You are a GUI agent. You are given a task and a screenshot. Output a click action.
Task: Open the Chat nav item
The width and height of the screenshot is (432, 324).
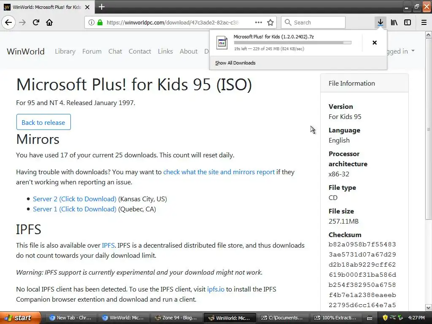click(115, 51)
